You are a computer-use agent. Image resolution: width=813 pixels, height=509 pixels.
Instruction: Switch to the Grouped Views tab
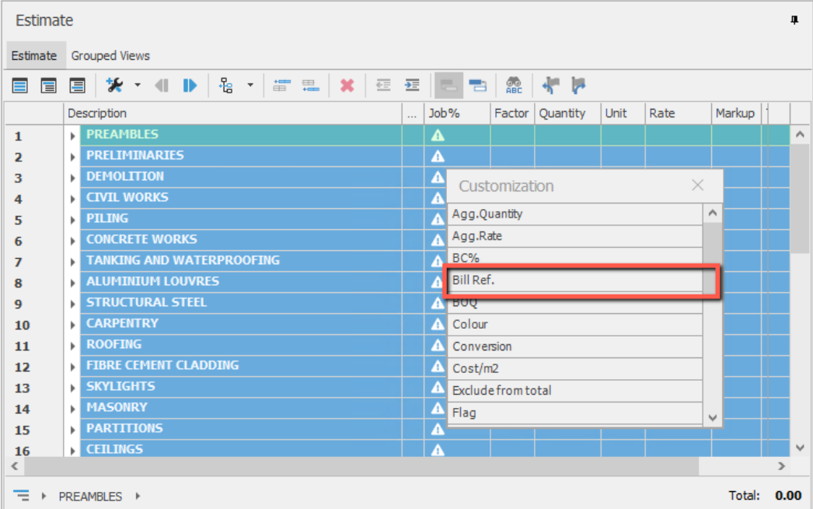[110, 56]
